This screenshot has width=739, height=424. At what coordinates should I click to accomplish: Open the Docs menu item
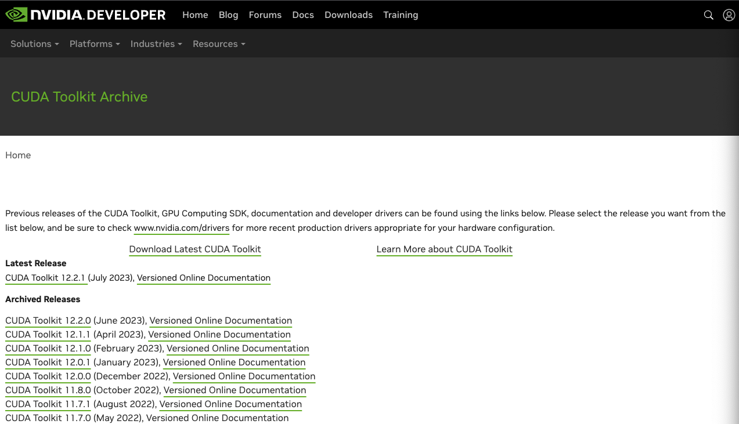click(x=303, y=15)
